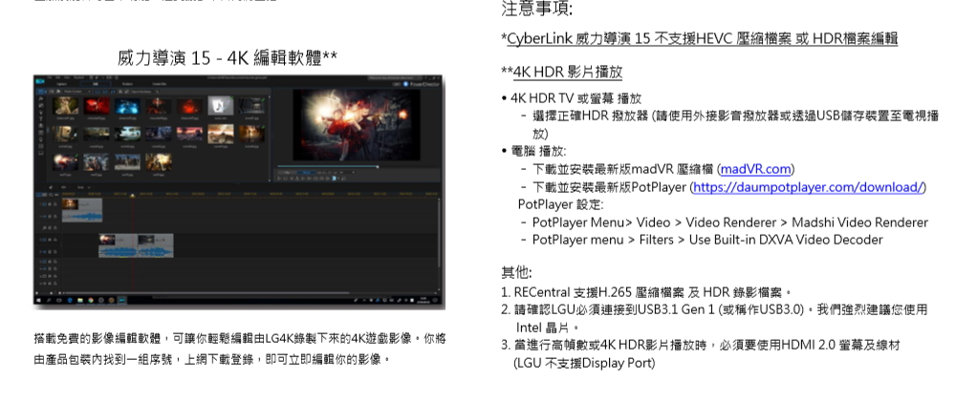Select the Edit tab in PowerDirector
The height and width of the screenshot is (402, 955).
pyautogui.click(x=96, y=84)
